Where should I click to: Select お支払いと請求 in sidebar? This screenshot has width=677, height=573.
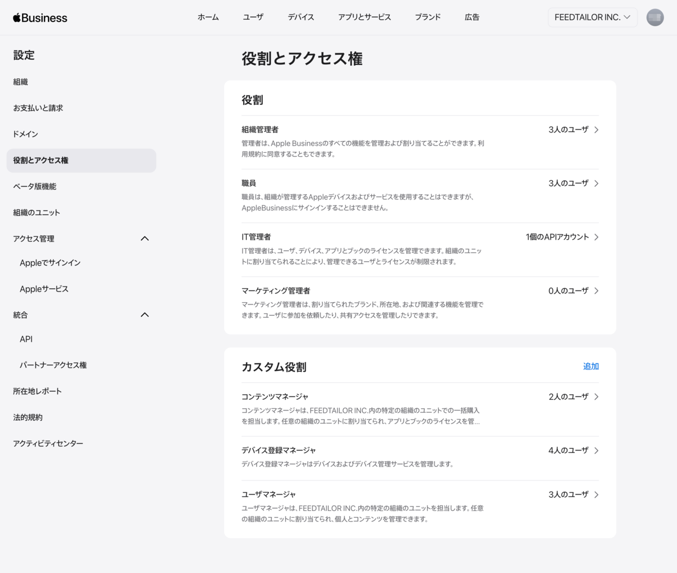click(38, 108)
